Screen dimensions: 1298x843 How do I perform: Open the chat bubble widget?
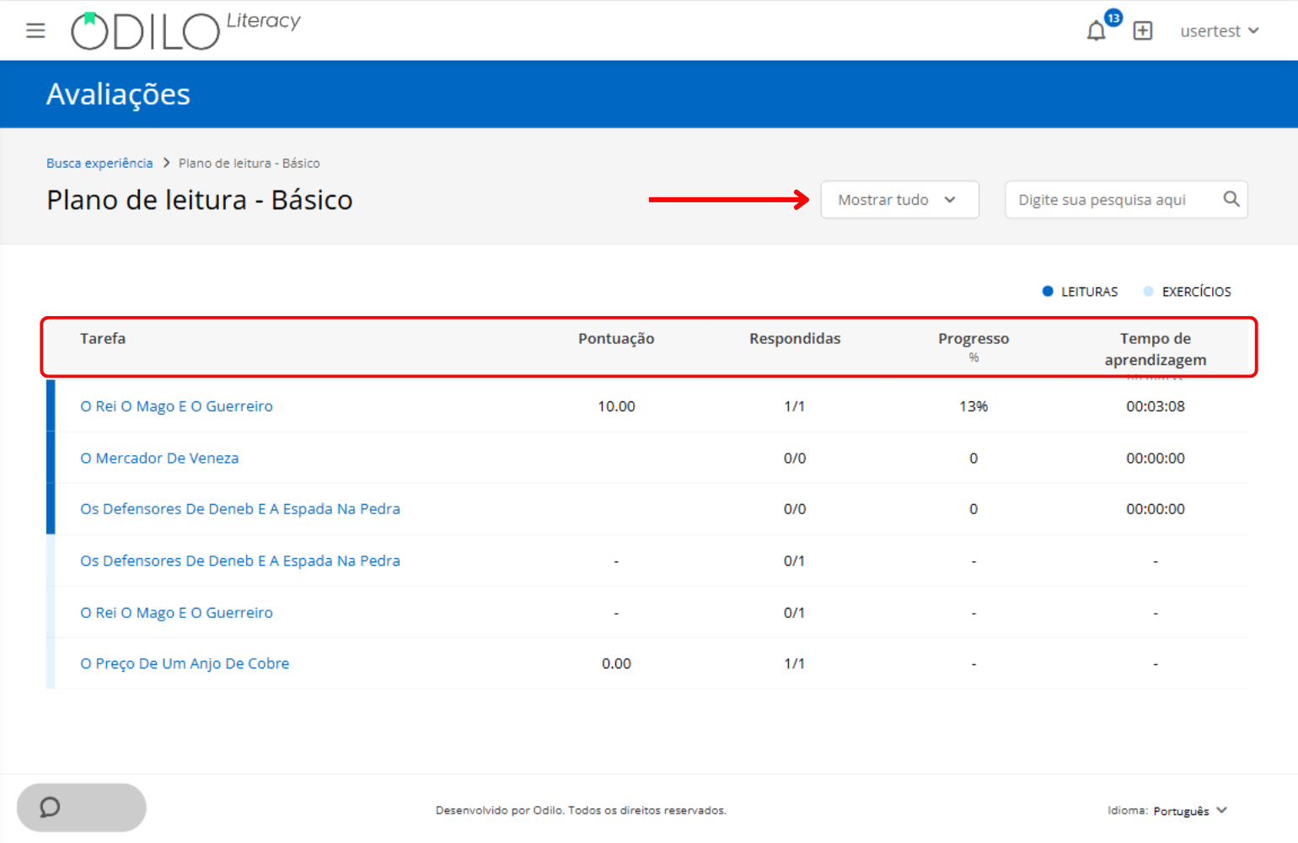click(x=82, y=808)
